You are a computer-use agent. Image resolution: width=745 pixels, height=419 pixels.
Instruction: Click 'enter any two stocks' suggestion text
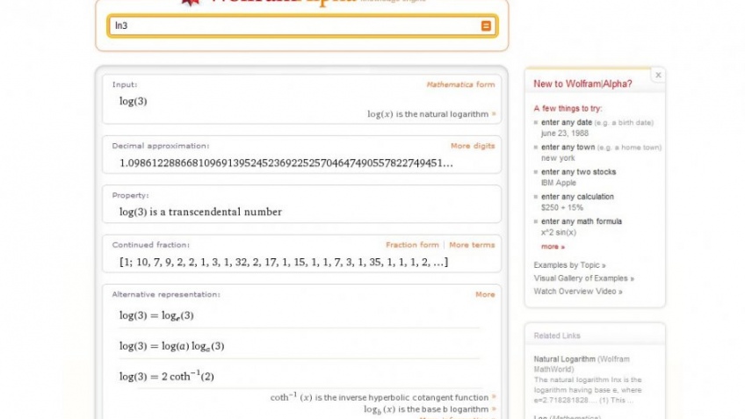point(578,172)
